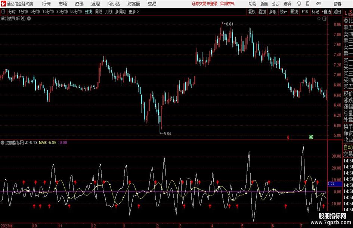Open the 资讯 menu
The width and height of the screenshot is (353, 228).
(79, 4)
